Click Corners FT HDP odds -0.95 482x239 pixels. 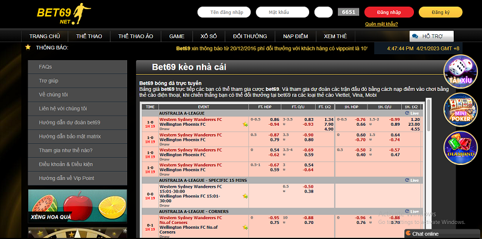click(274, 218)
